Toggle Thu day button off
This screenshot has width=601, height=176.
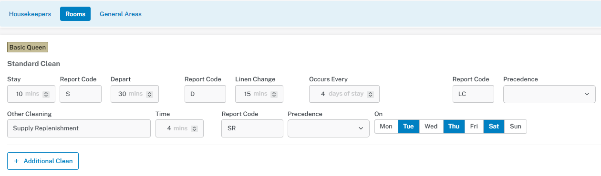(x=454, y=127)
